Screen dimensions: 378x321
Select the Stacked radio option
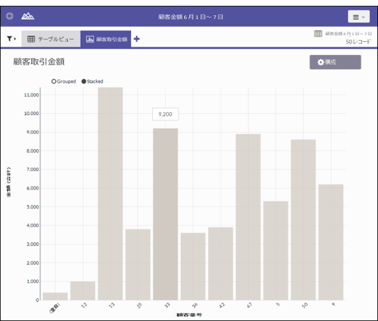[84, 81]
